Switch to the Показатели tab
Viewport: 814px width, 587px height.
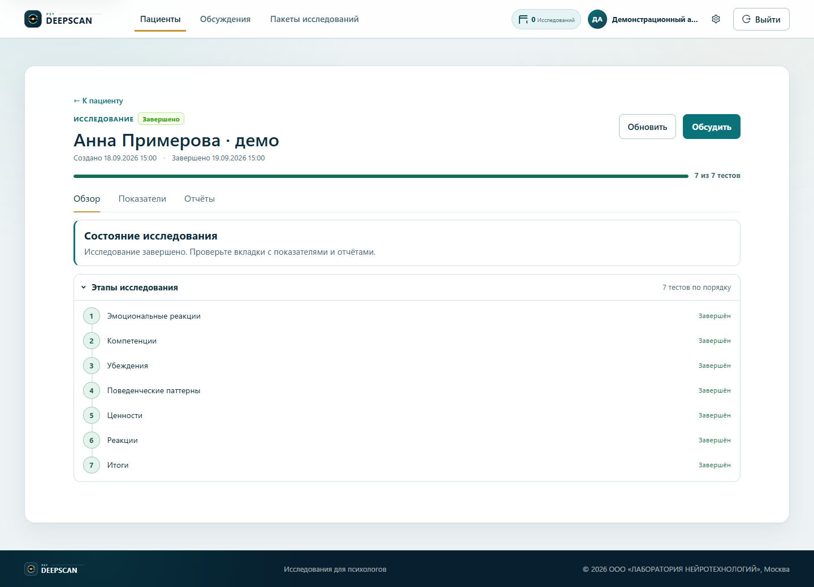click(142, 199)
